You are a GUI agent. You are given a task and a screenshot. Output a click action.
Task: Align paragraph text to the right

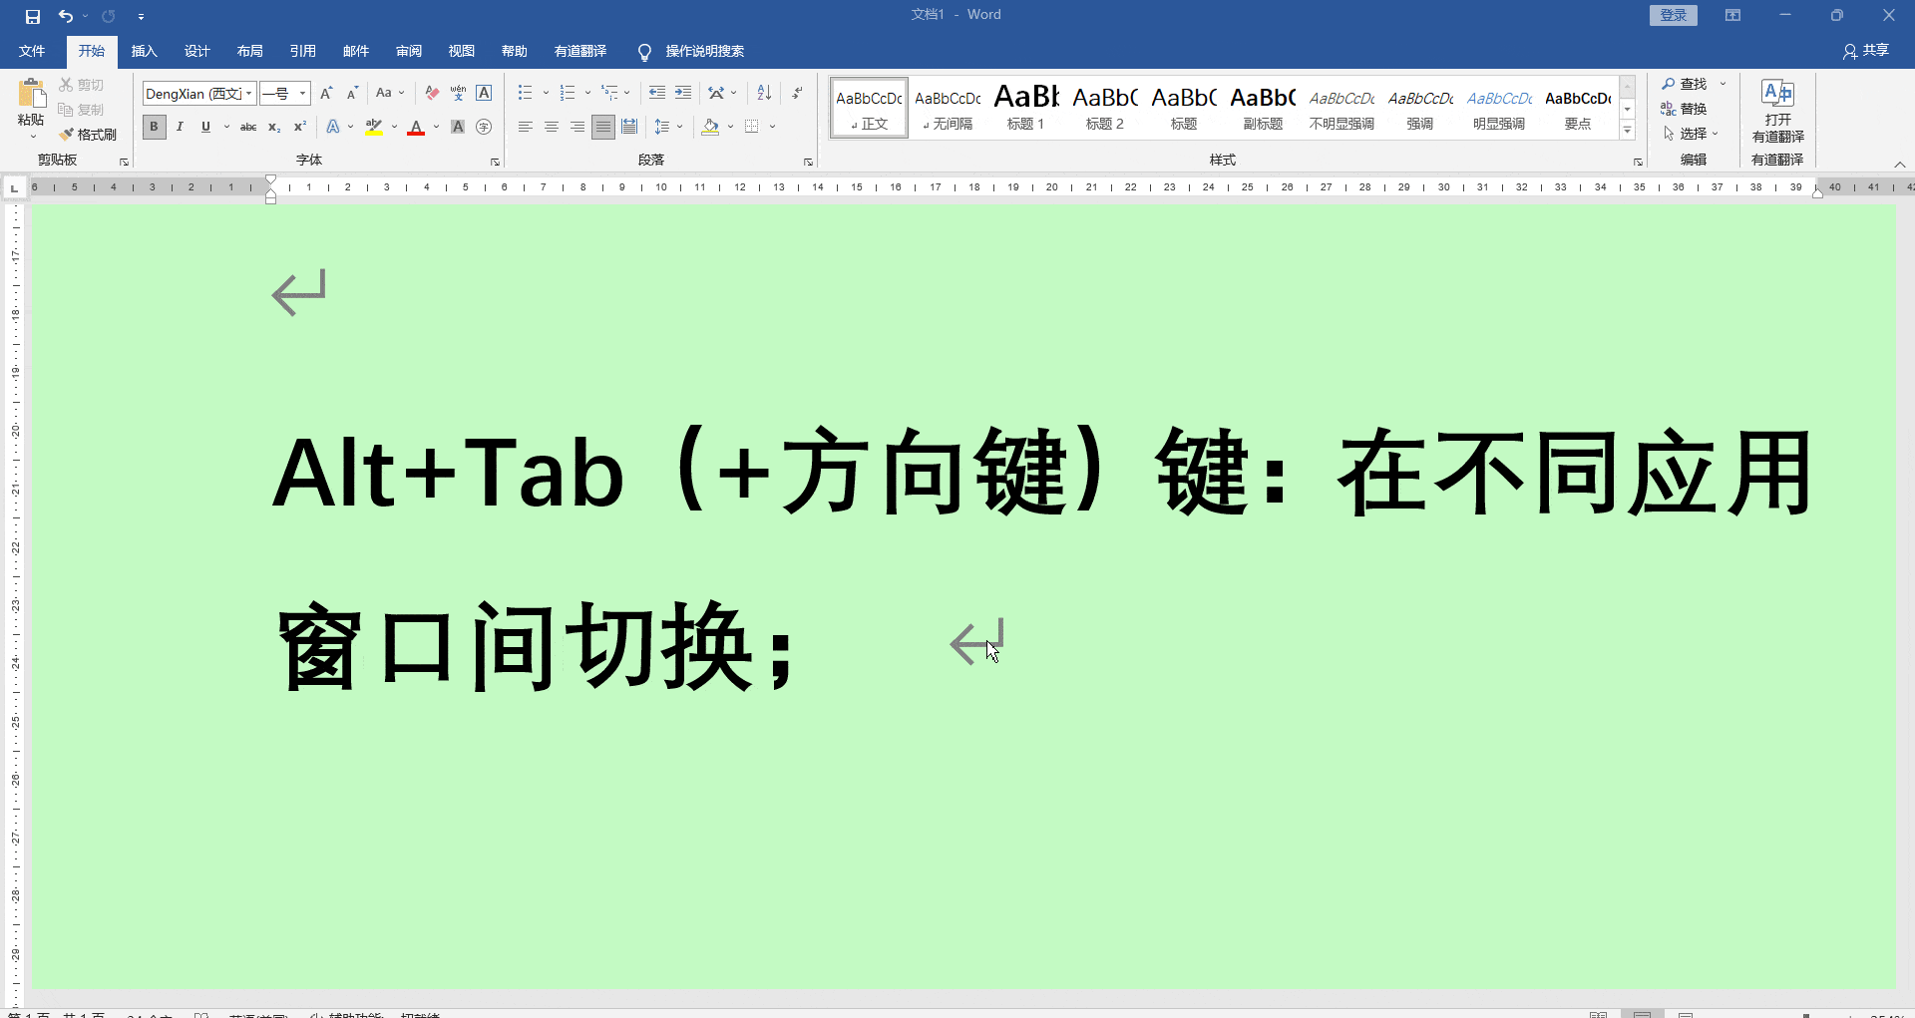click(577, 127)
